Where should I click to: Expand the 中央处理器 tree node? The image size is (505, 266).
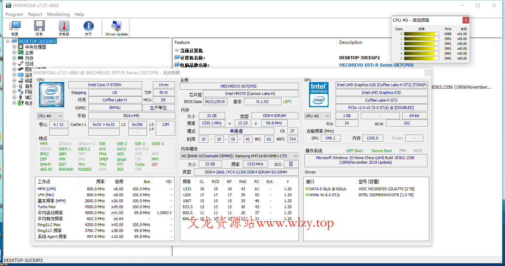(x=14, y=47)
